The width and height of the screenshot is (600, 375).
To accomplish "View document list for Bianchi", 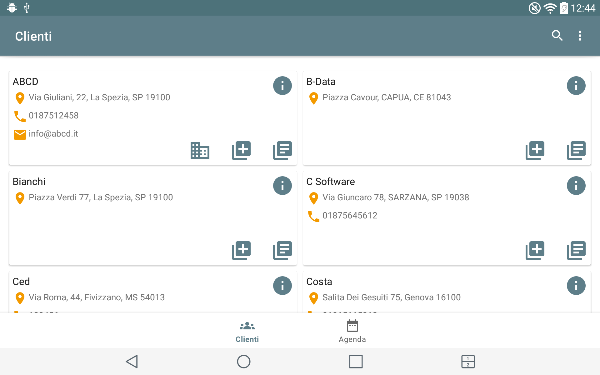I will [282, 250].
